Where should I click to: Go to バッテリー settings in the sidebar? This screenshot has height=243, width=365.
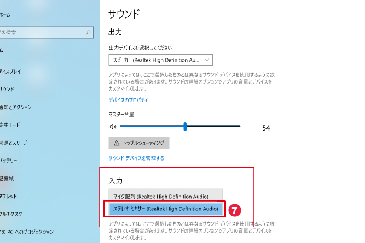9,161
